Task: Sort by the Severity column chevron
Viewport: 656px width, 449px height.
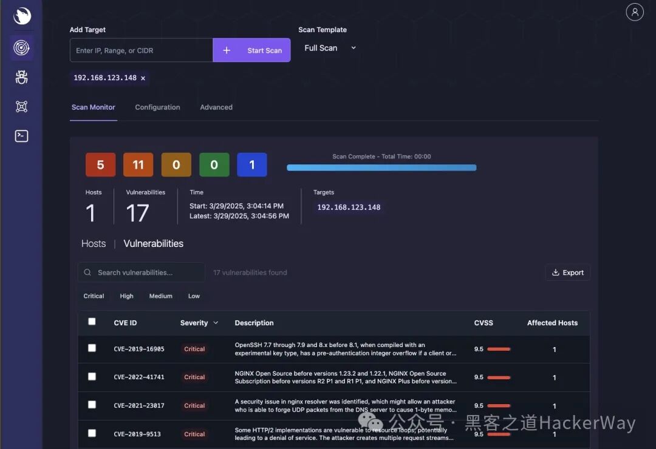Action: 216,323
